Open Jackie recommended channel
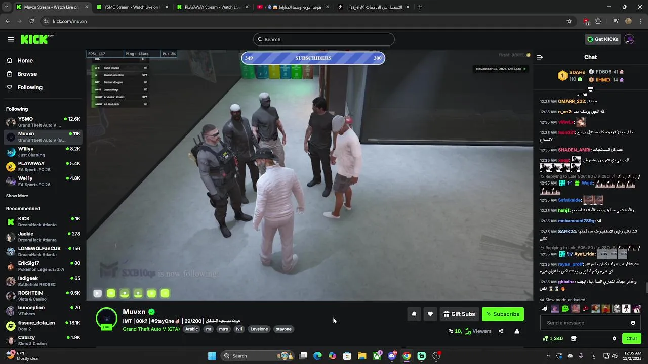This screenshot has height=364, width=648. 43,237
